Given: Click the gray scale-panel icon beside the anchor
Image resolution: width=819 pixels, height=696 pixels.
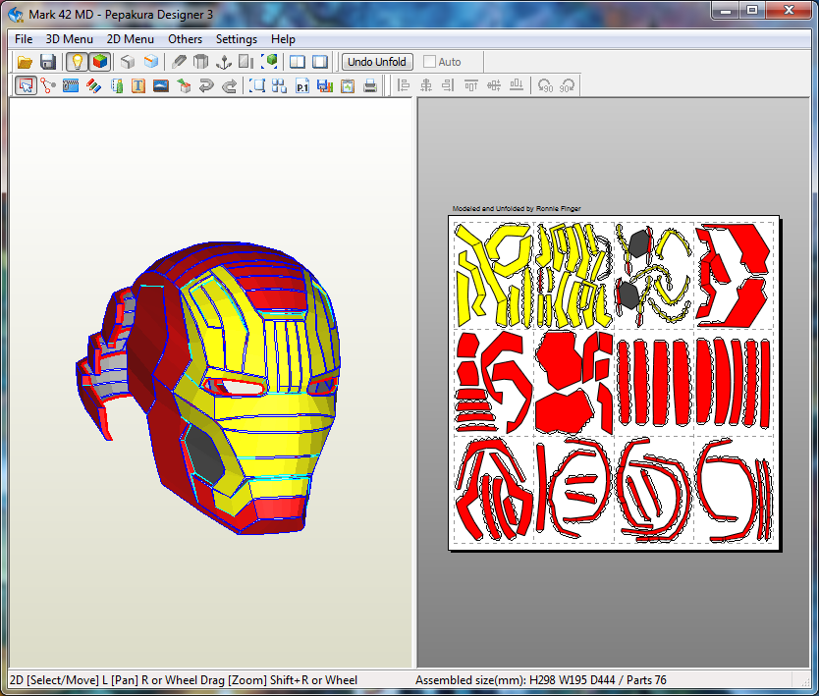Looking at the screenshot, I should point(246,62).
